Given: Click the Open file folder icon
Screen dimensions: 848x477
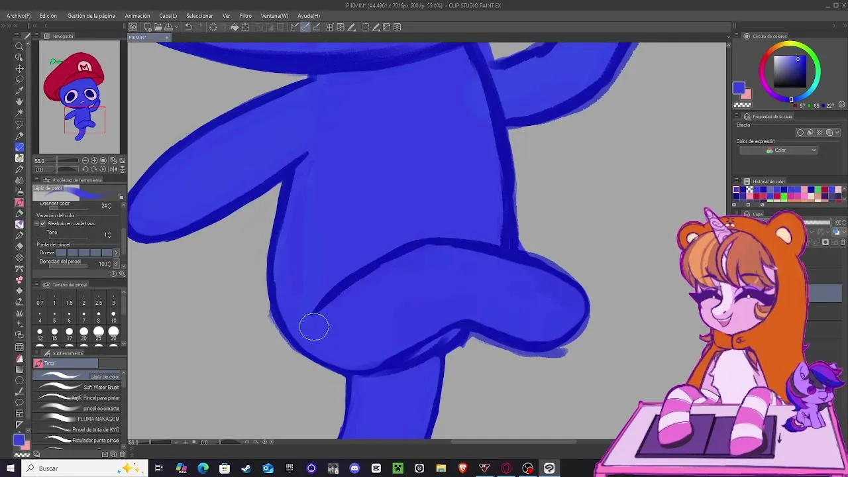Looking at the screenshot, I should click(x=158, y=27).
